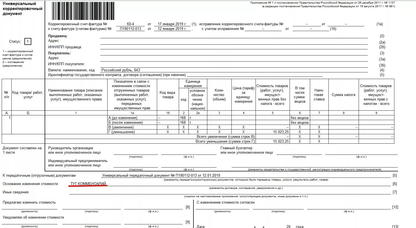Click the "Основание изменения стоимости" label
Viewport: 416px width, 228px height.
(x=30, y=184)
